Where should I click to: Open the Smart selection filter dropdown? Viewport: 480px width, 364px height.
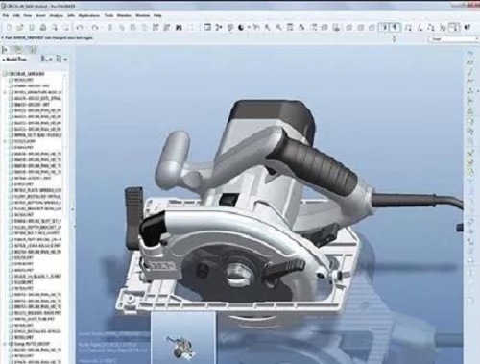pos(453,39)
